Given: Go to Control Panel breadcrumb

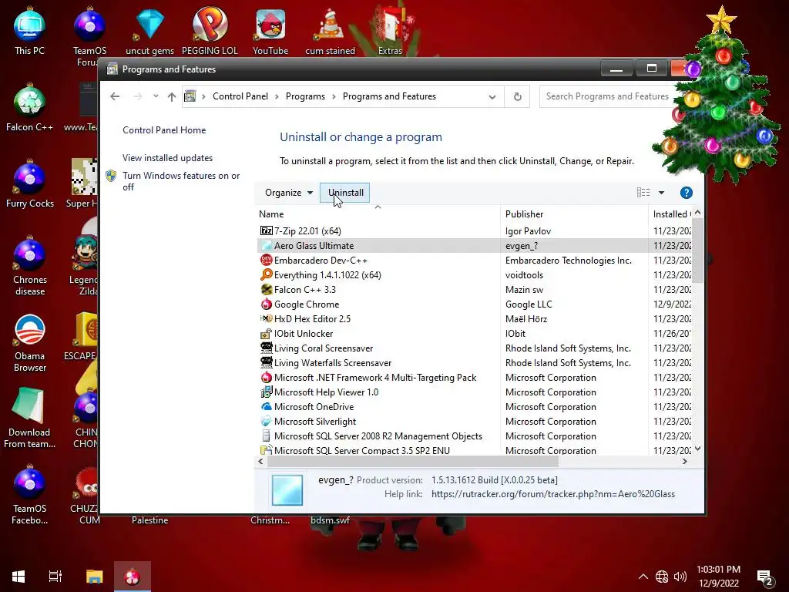Looking at the screenshot, I should [x=240, y=96].
